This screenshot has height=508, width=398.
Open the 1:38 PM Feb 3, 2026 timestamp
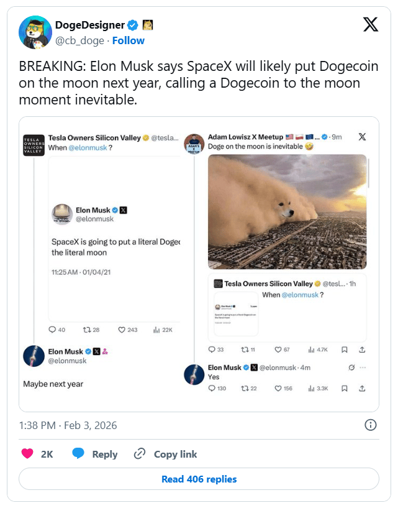coord(68,425)
